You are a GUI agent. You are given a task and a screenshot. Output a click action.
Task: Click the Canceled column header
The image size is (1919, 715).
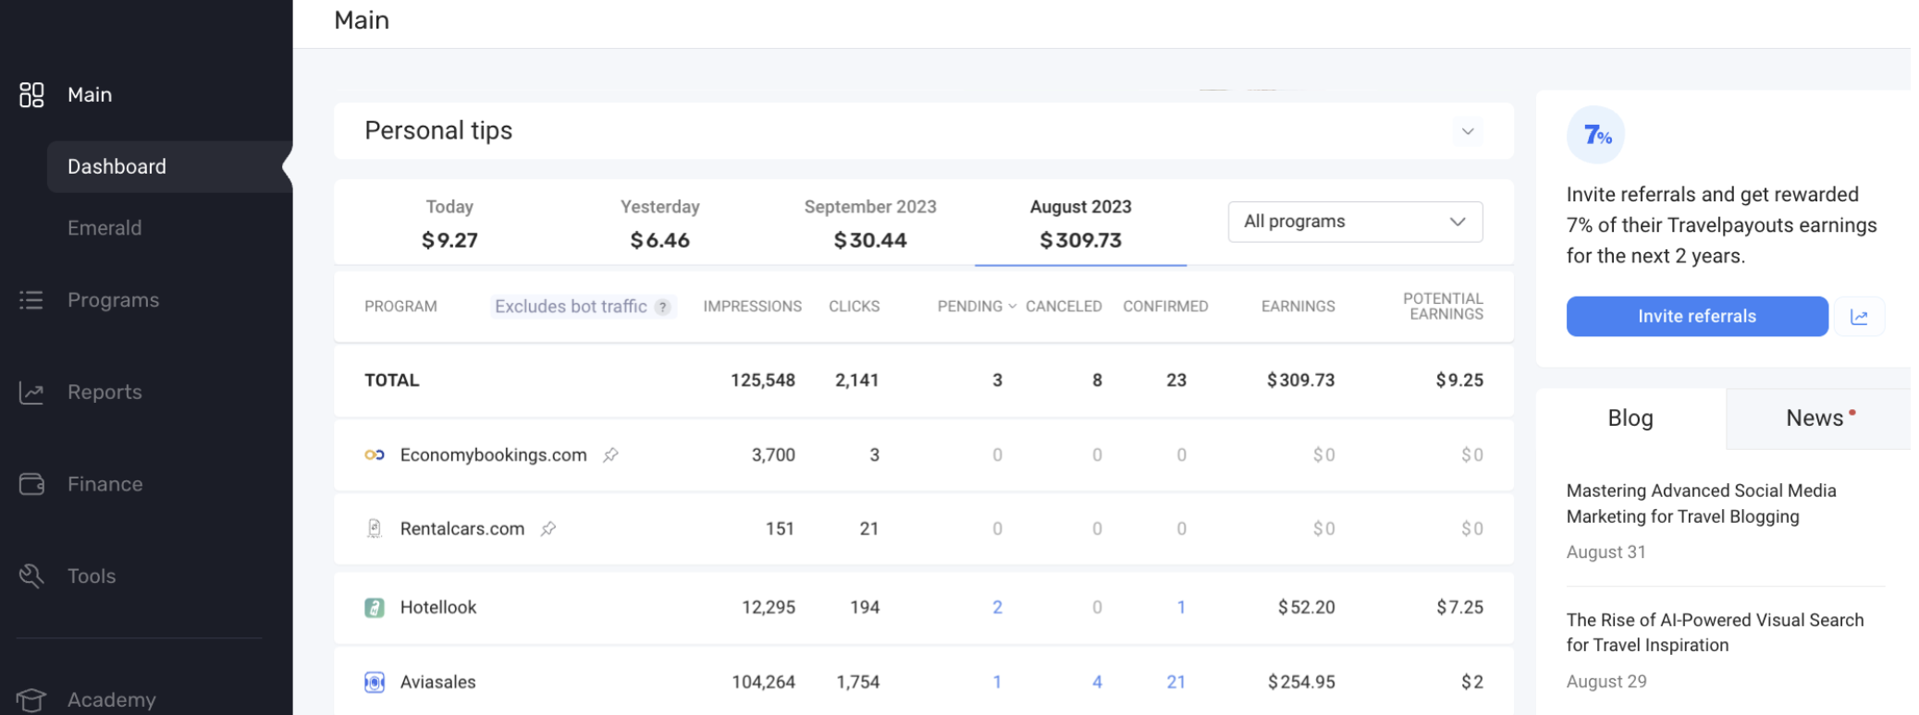click(x=1064, y=307)
